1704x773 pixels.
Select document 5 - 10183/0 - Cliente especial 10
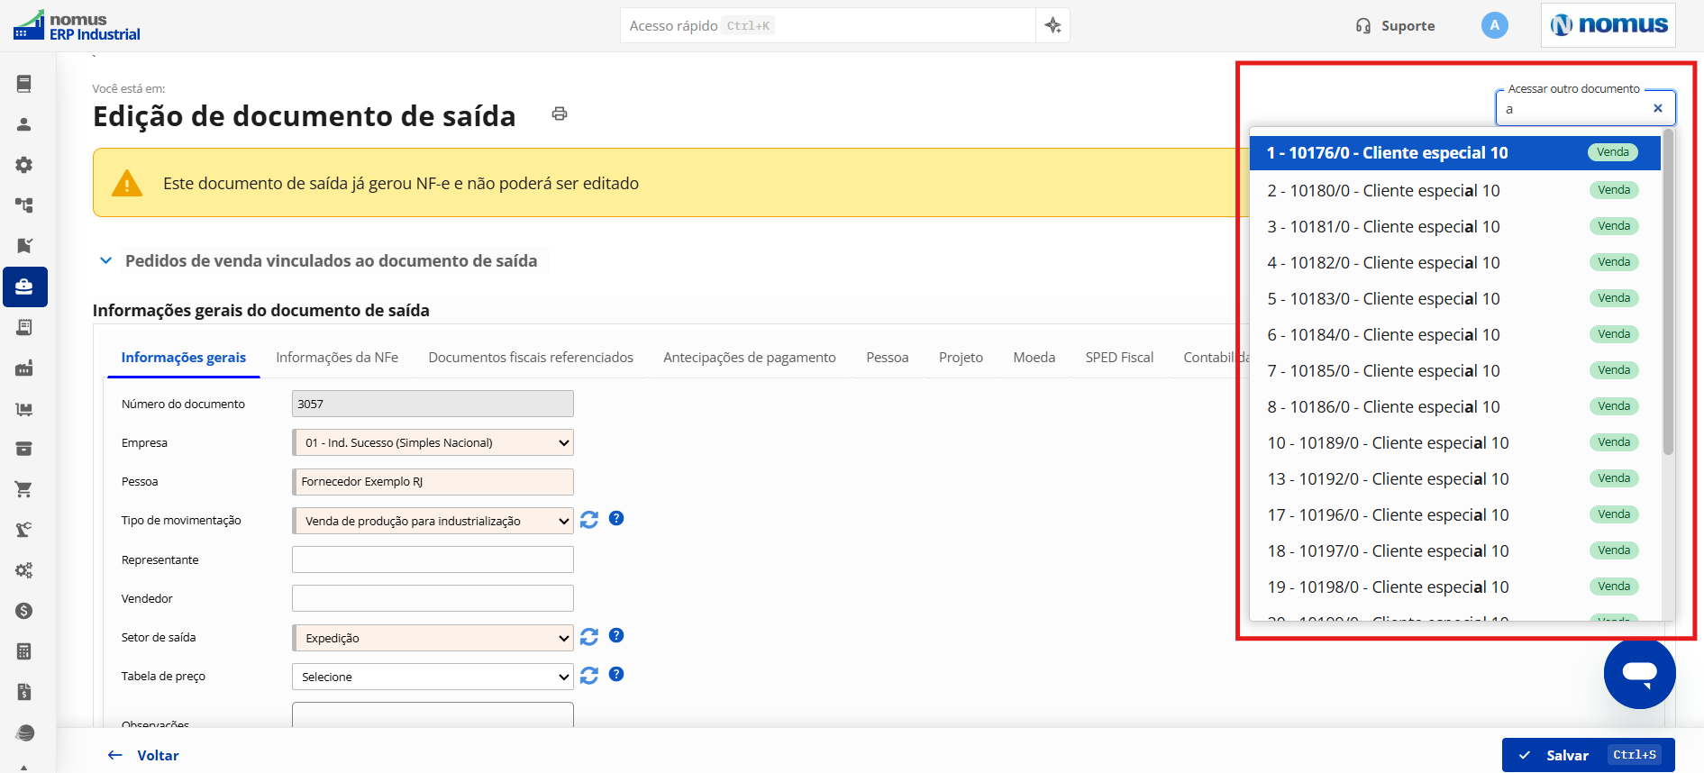tap(1454, 298)
